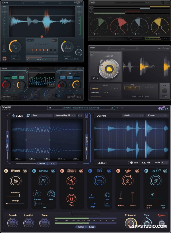
Task: Click the Clap hands knob icon
Action: pos(156,181)
